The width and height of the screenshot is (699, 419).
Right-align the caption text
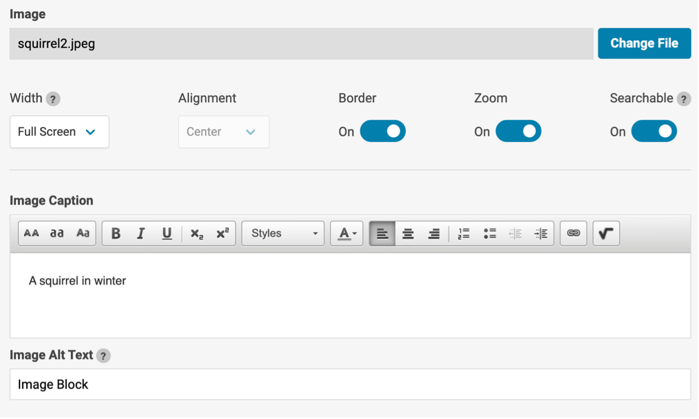tap(434, 234)
